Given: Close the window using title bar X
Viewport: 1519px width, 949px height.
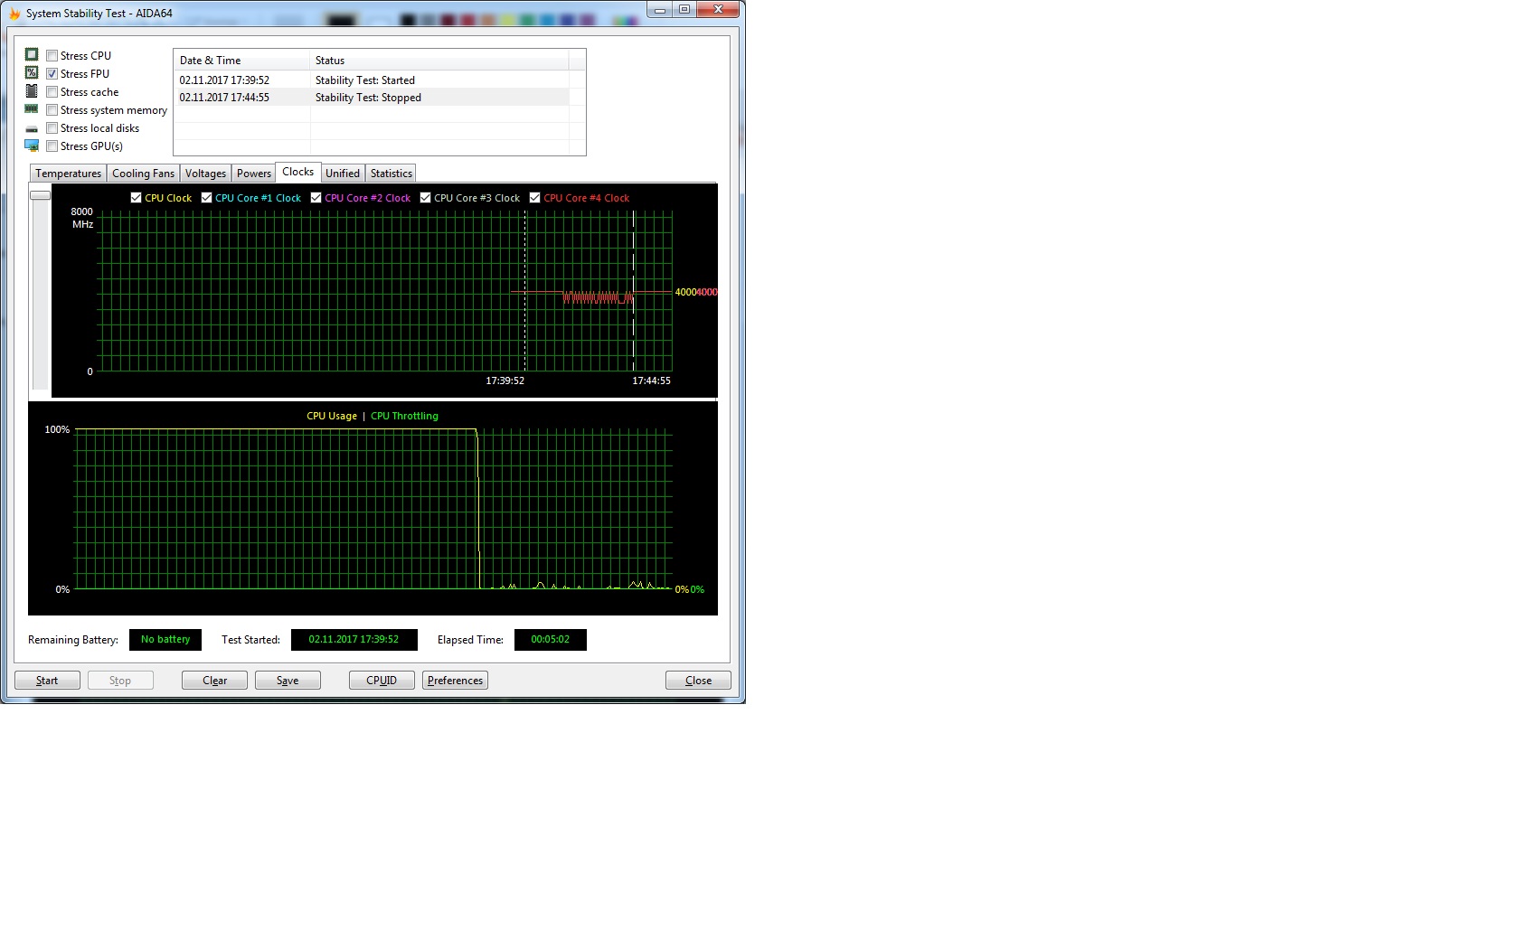Looking at the screenshot, I should pyautogui.click(x=718, y=10).
